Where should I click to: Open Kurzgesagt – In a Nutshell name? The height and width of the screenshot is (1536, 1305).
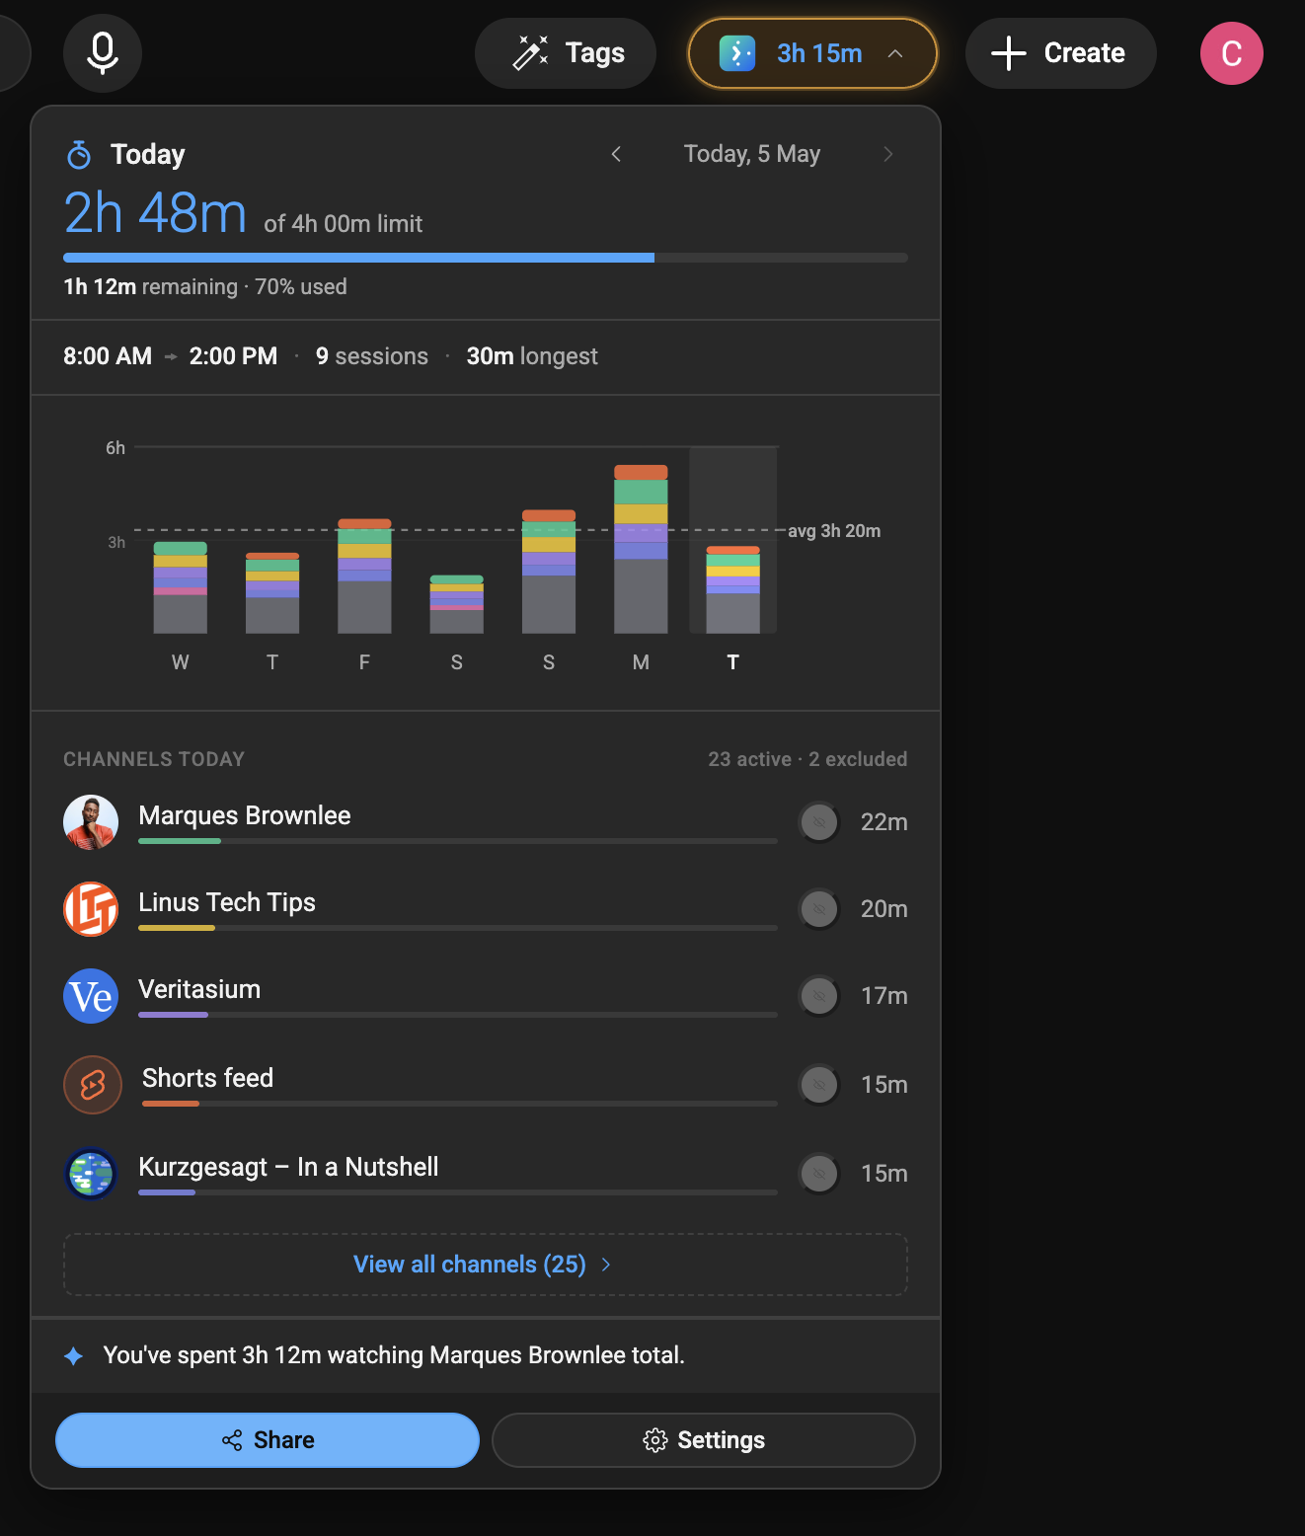point(288,1167)
